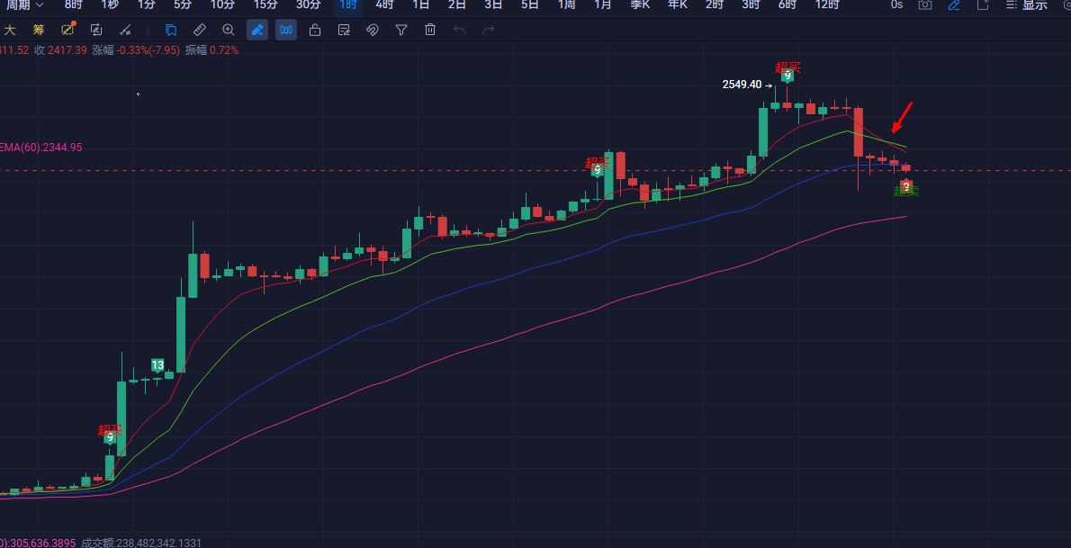Screen dimensions: 1071x548
Task: Click the 2549.40 high price label
Action: [742, 85]
